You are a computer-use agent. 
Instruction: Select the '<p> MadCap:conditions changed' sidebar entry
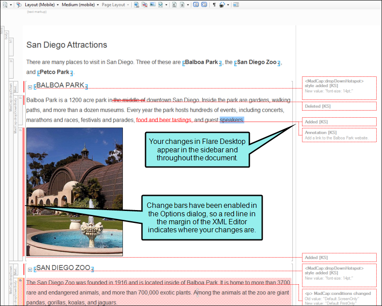[x=339, y=298]
